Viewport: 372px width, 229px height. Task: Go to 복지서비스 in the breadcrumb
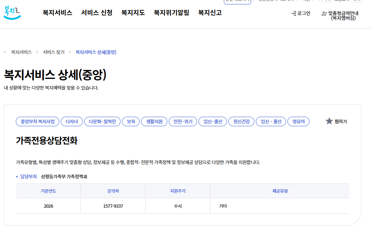tap(21, 52)
